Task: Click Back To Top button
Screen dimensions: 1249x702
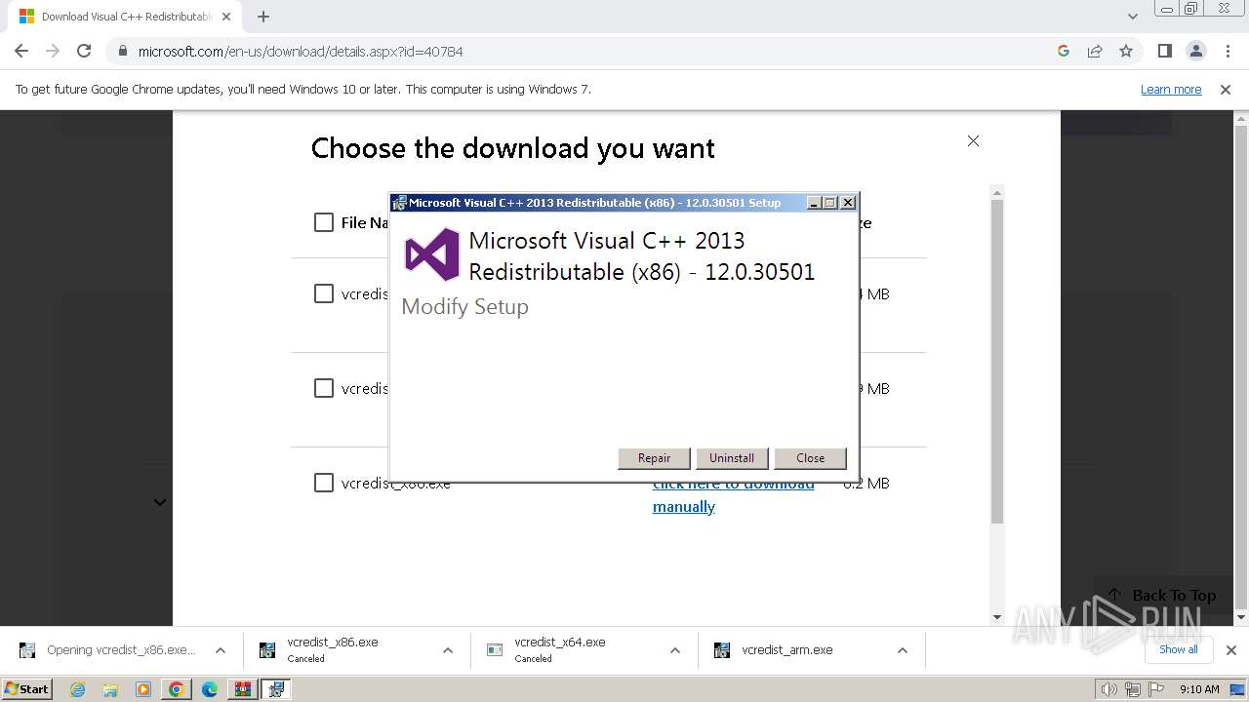Action: pyautogui.click(x=1163, y=595)
